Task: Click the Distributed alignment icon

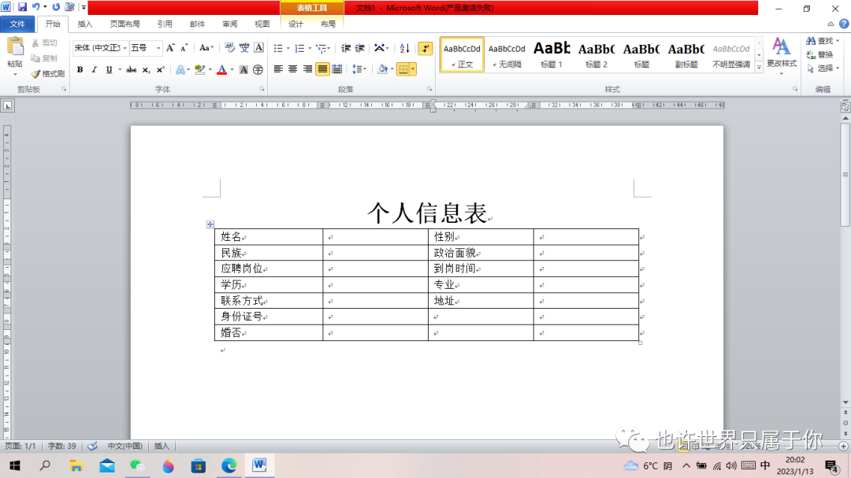Action: pos(337,69)
